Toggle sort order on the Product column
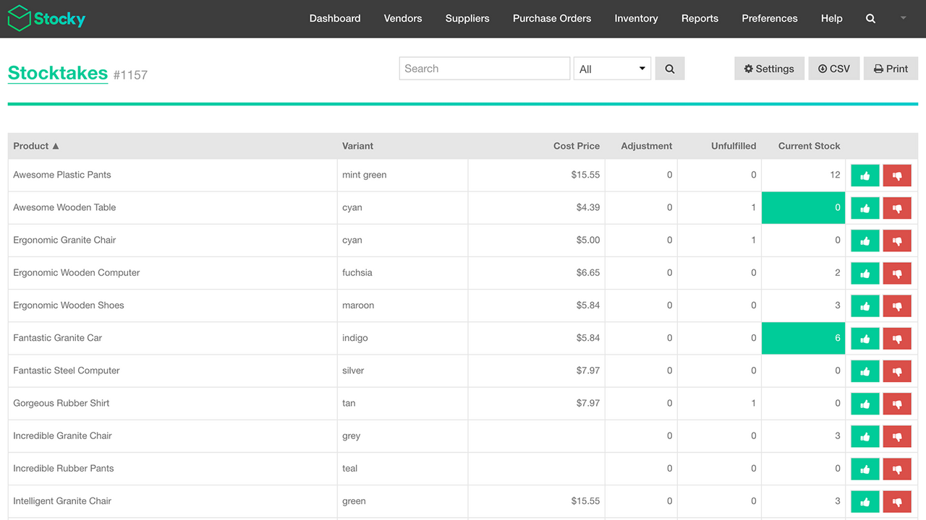Viewport: 926px width, 520px height. (36, 146)
